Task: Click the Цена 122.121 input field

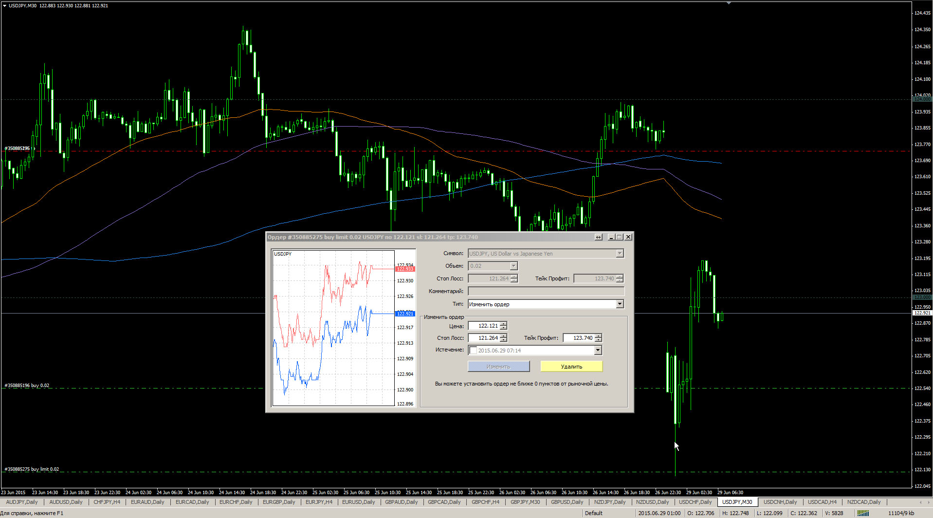Action: pos(484,326)
